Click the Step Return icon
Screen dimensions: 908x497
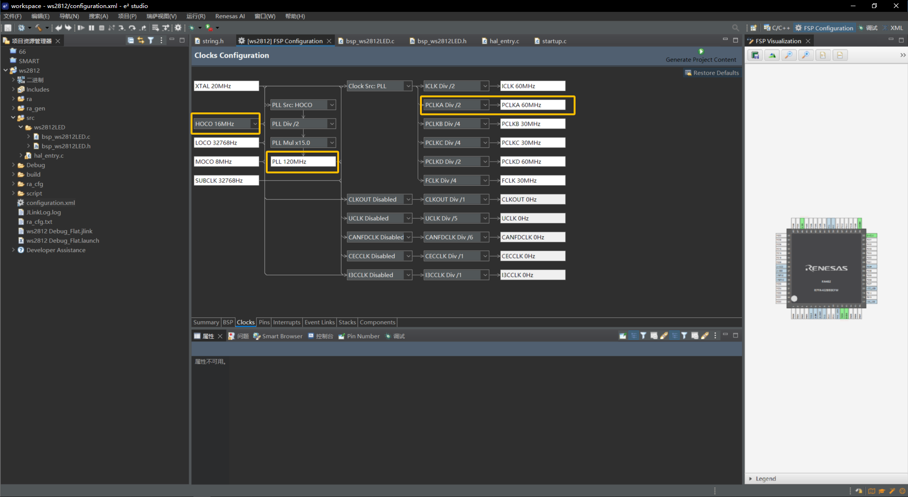[143, 28]
